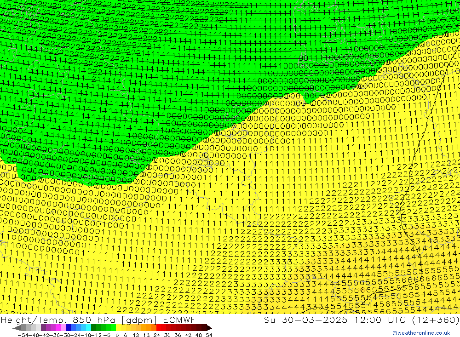Click the bright red legend swatch above 24

pos(159,328)
